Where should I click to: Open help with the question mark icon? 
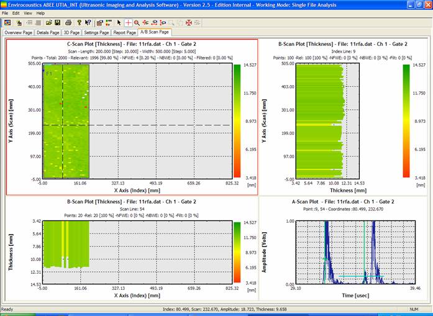(x=80, y=22)
